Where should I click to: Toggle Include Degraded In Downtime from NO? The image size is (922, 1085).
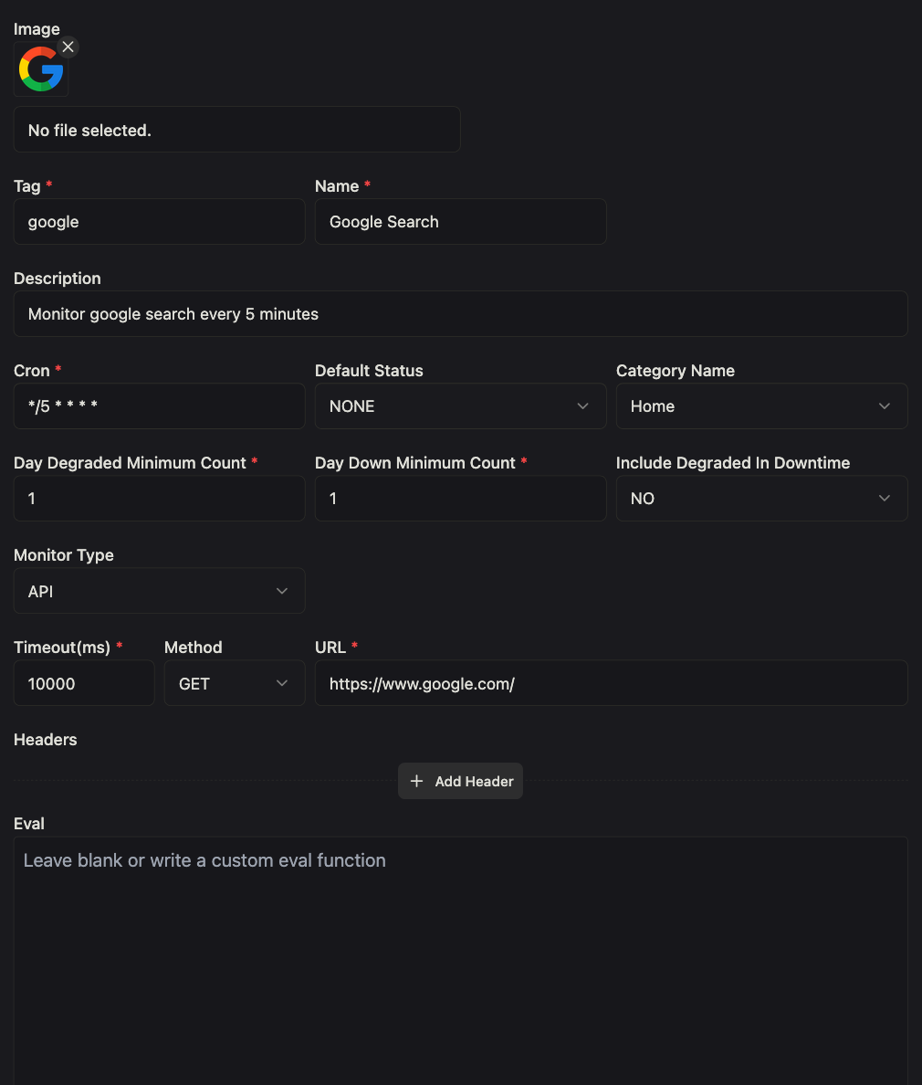click(761, 499)
